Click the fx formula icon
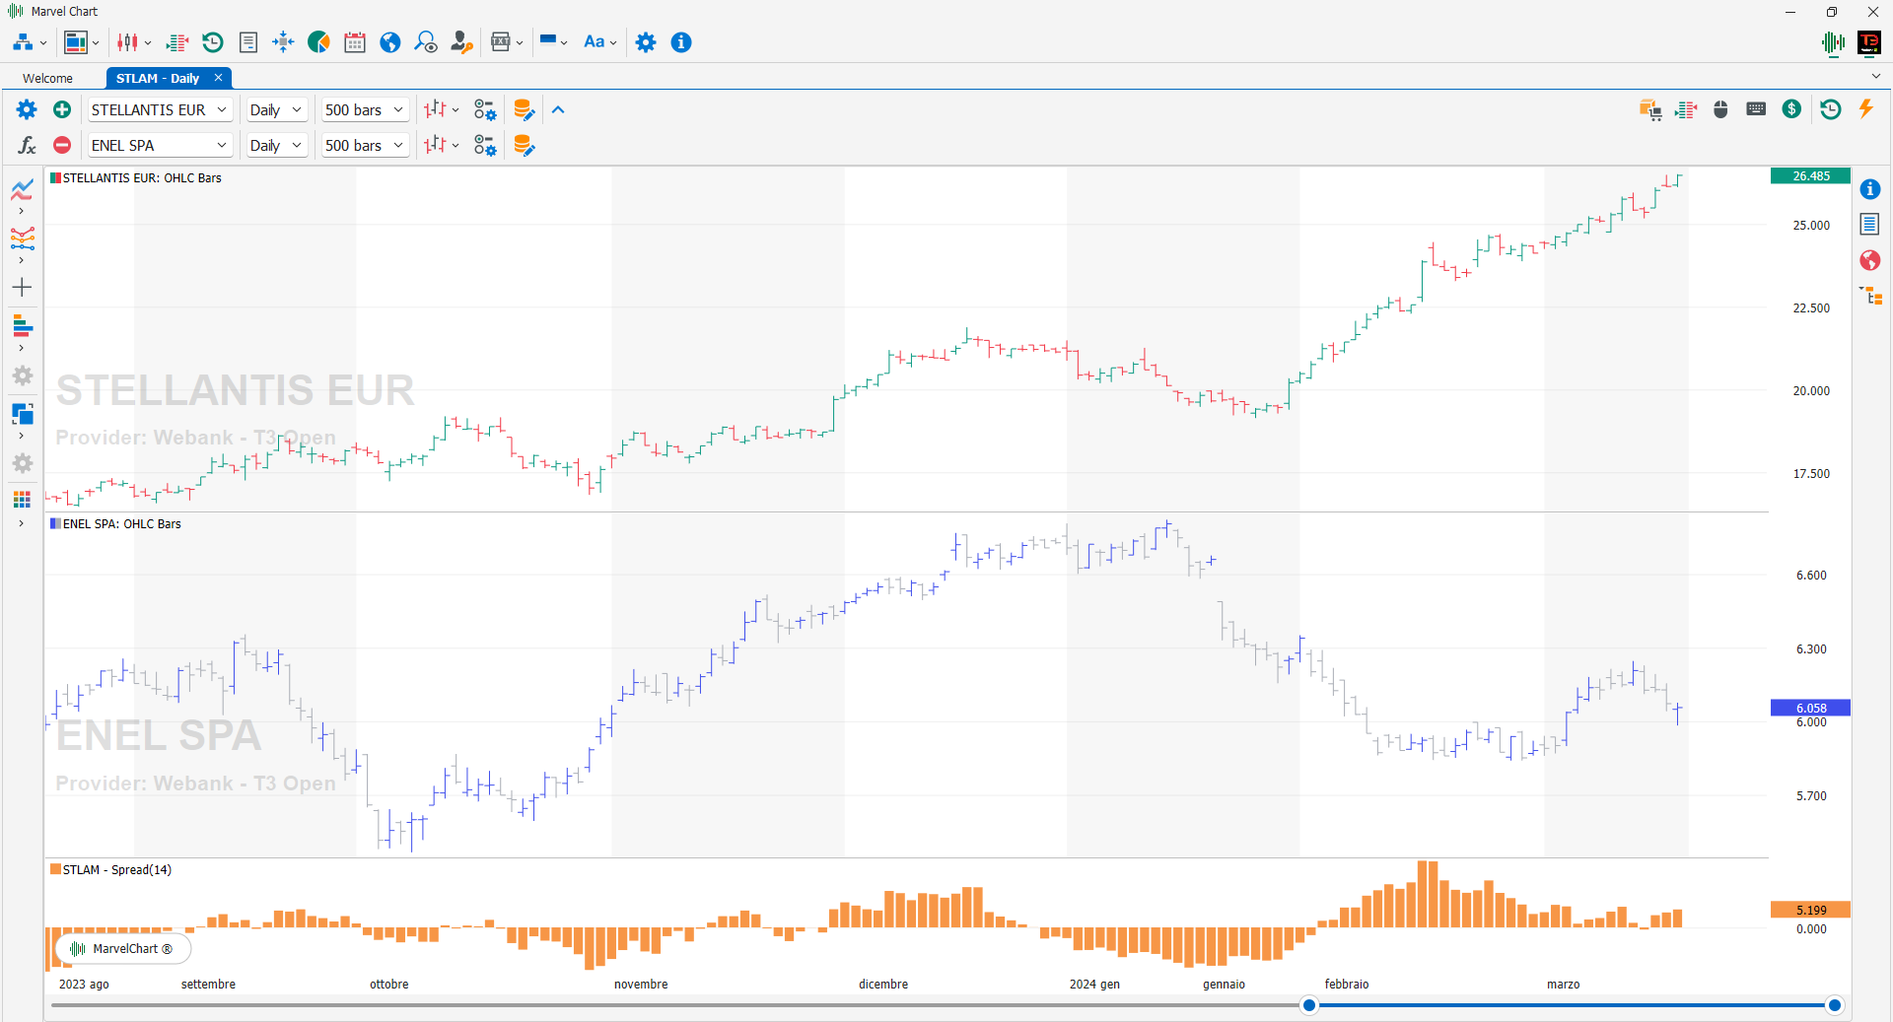The image size is (1893, 1022). [27, 145]
